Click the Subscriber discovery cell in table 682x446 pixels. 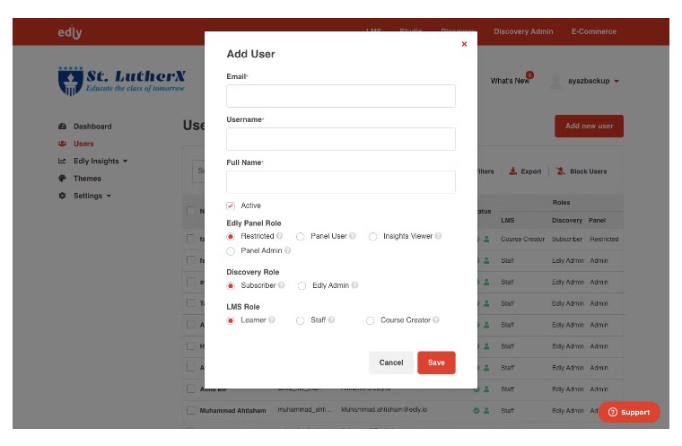click(567, 240)
